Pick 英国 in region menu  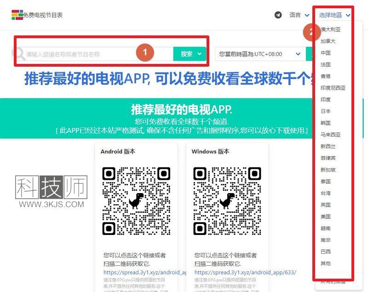(326, 205)
